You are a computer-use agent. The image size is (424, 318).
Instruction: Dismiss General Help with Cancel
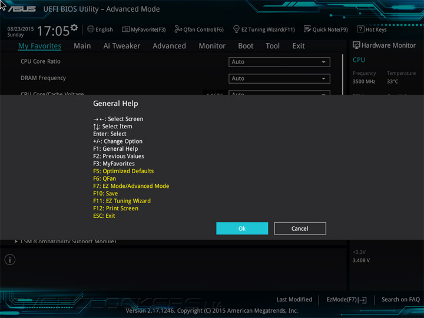(x=300, y=228)
